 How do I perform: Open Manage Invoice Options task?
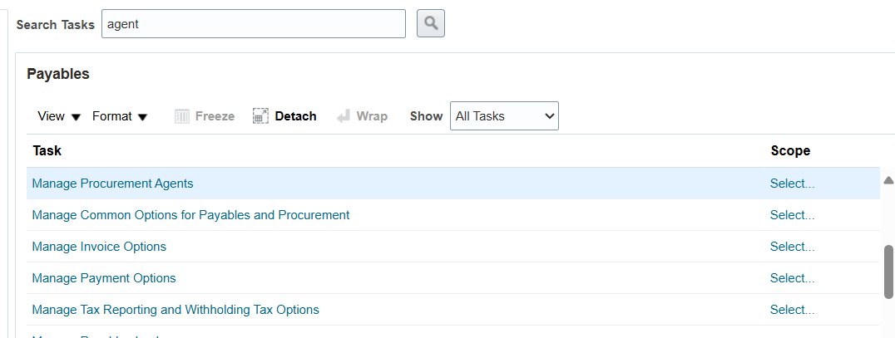(x=99, y=247)
